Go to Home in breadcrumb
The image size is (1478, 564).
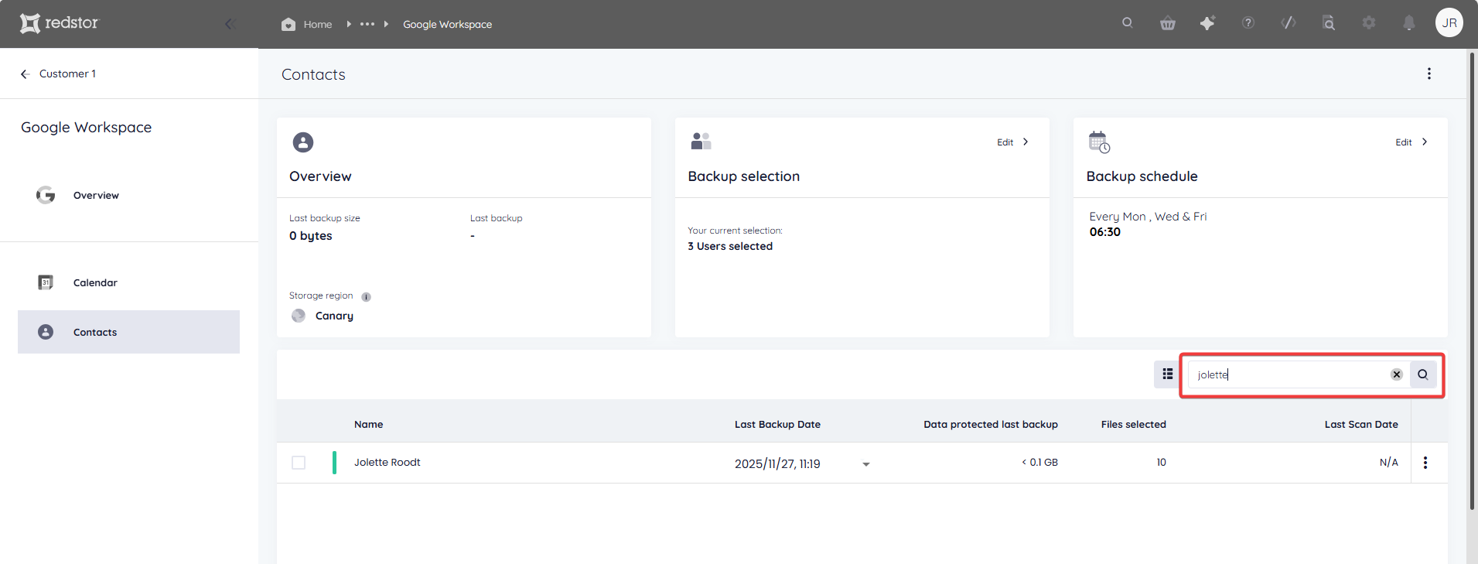(x=307, y=24)
